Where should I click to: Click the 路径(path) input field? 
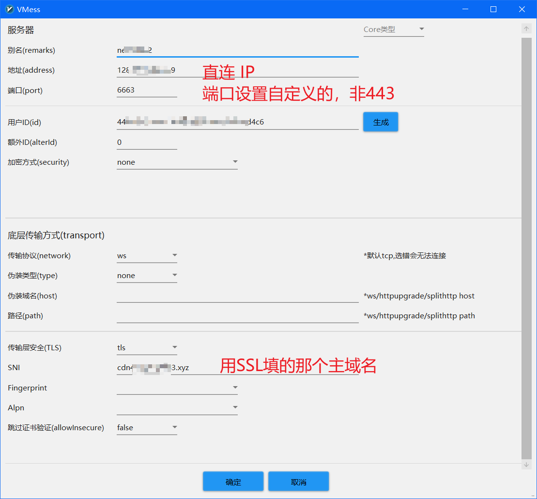pyautogui.click(x=237, y=316)
